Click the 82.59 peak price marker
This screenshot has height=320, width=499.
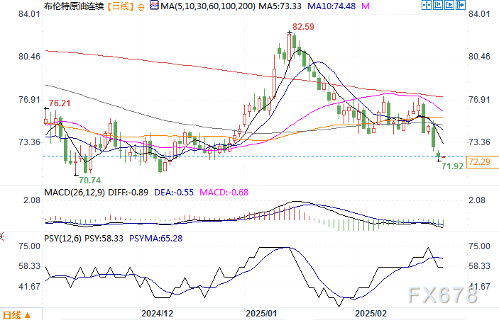pos(304,26)
